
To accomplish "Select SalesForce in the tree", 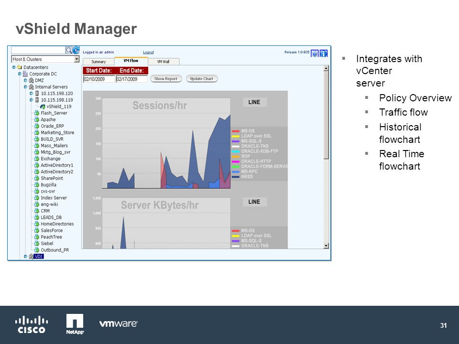I will pos(52,230).
